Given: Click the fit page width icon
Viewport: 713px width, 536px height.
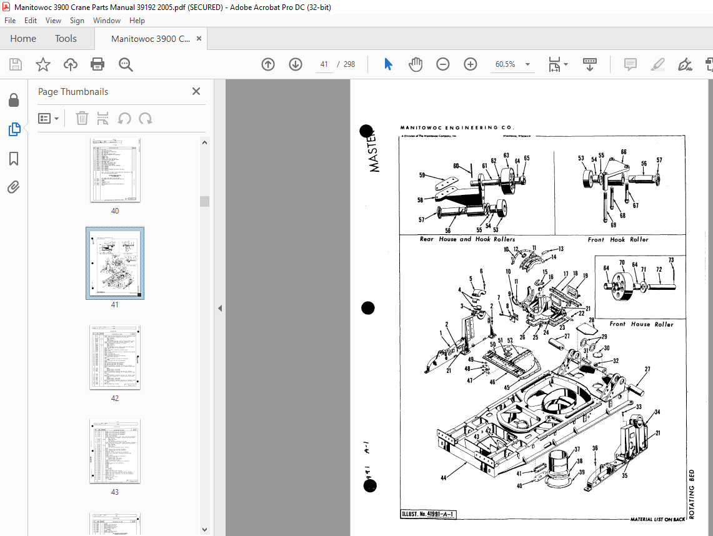Looking at the screenshot, I should pyautogui.click(x=554, y=64).
